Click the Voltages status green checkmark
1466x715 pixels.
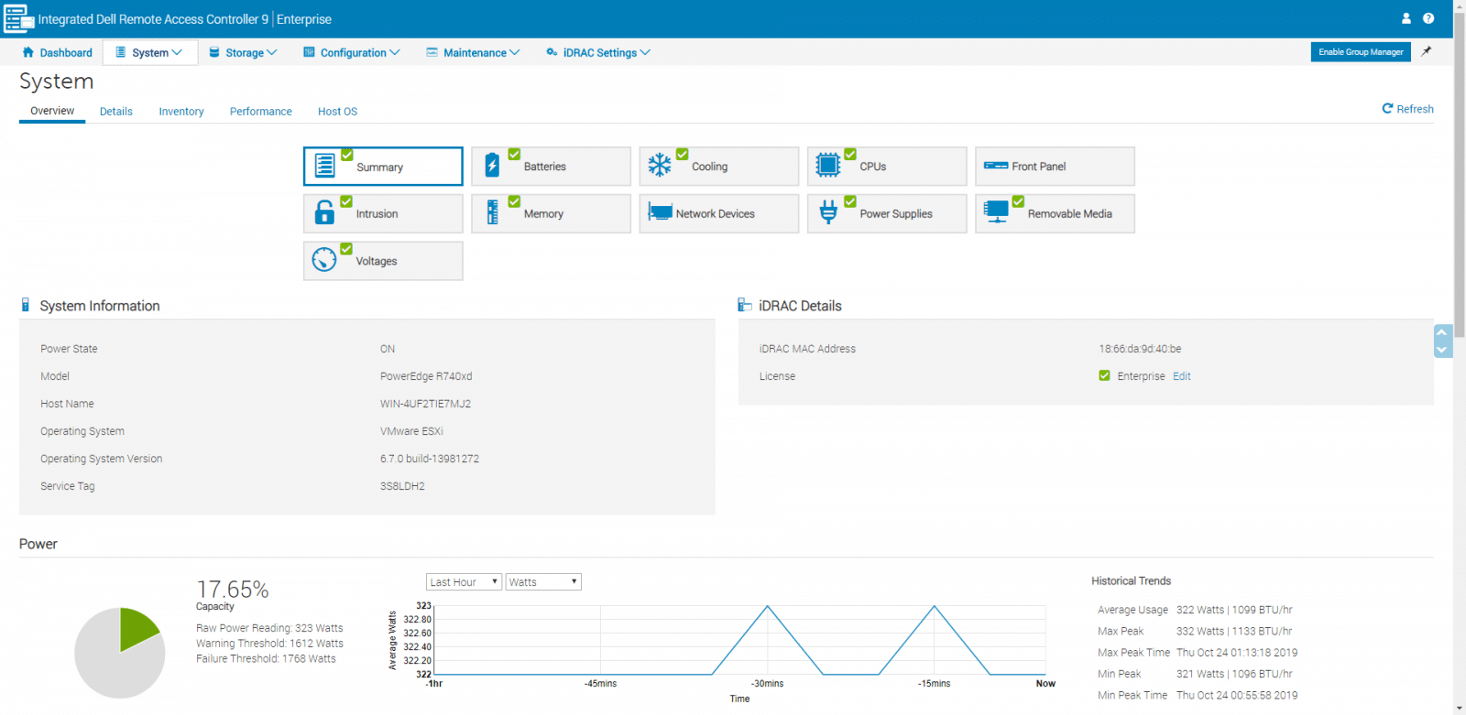[346, 248]
